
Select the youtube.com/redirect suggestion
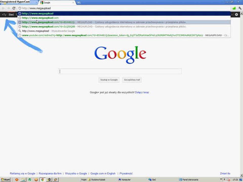click(x=124, y=35)
